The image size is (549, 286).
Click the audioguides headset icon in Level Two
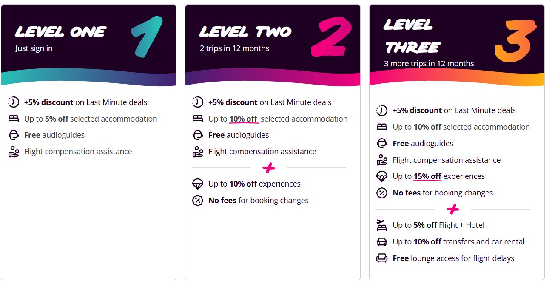coord(198,135)
